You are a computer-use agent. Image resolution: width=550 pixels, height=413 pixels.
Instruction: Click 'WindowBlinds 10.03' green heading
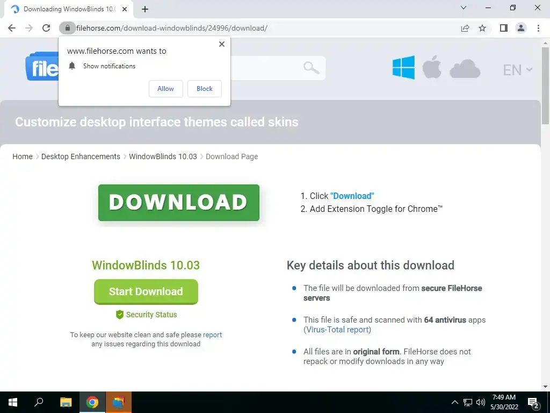(x=146, y=265)
